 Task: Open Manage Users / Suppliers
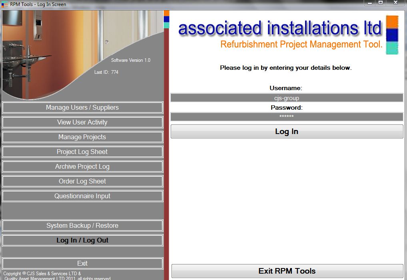pyautogui.click(x=82, y=108)
